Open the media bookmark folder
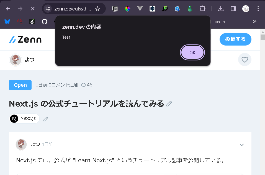Image resolution: width=265 pixels, height=175 pixels. click(x=219, y=22)
